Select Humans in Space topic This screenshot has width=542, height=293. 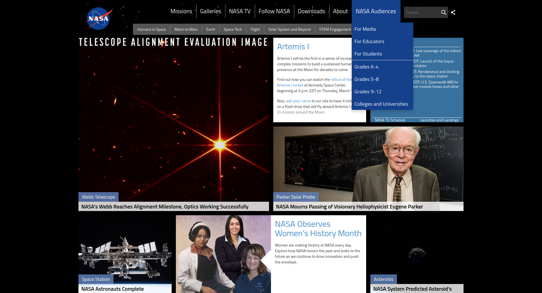(152, 29)
